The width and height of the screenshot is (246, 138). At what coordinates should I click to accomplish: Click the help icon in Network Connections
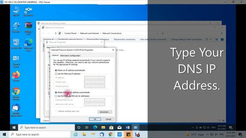pos(222,39)
